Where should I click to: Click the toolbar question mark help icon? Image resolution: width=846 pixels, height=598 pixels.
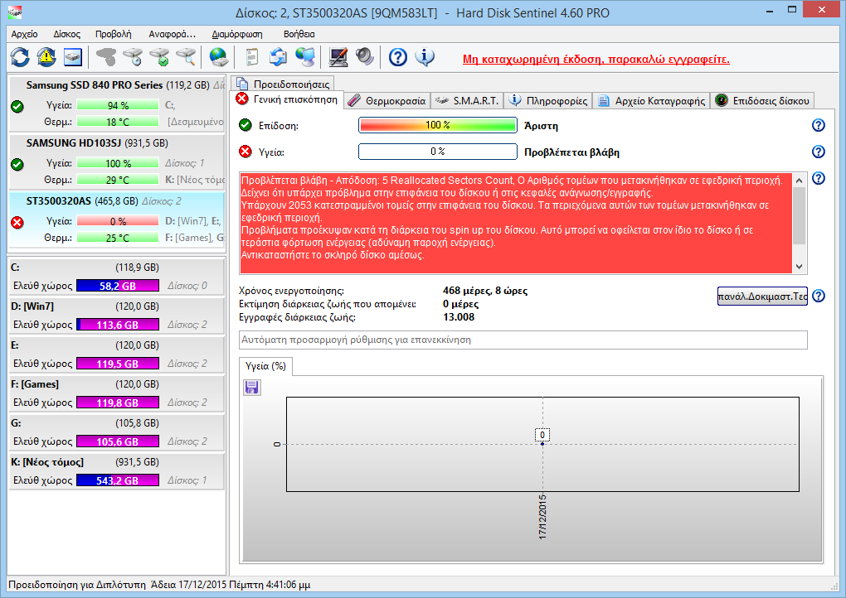[398, 56]
